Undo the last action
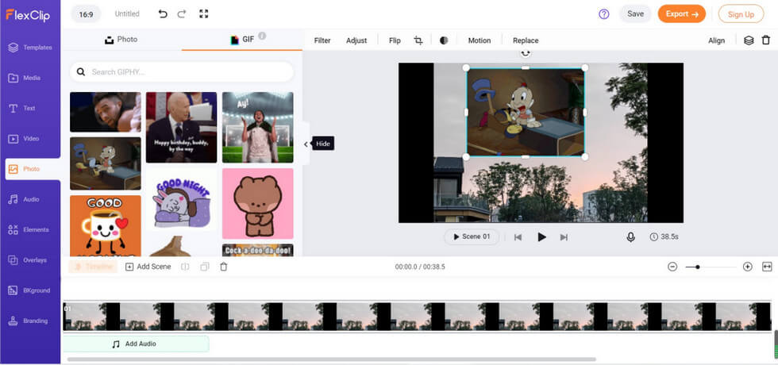 pyautogui.click(x=163, y=14)
